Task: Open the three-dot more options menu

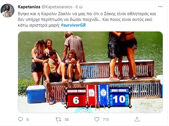Action: coord(160,7)
